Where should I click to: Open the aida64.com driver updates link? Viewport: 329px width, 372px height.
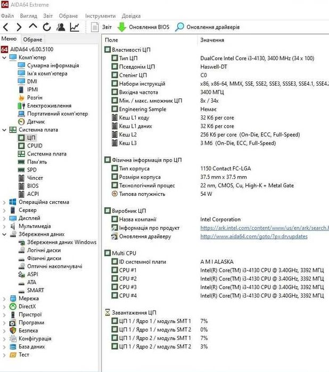[x=254, y=236]
